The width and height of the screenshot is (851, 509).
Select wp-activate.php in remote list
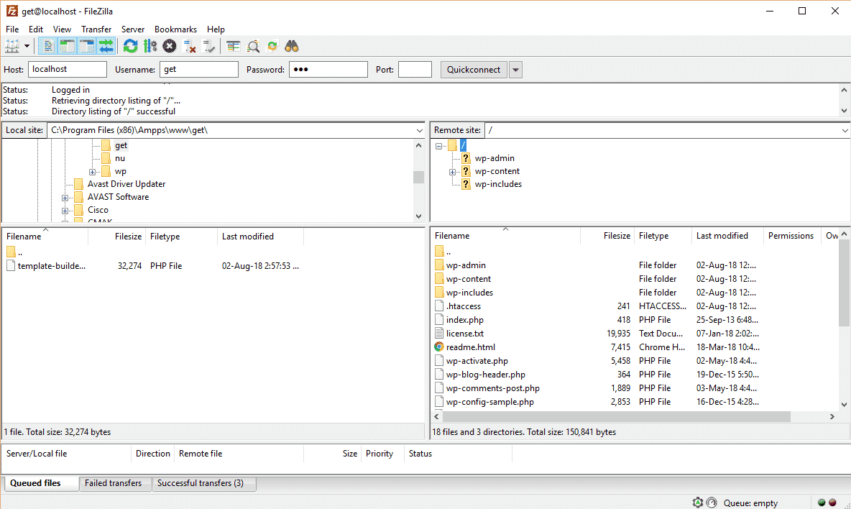477,361
